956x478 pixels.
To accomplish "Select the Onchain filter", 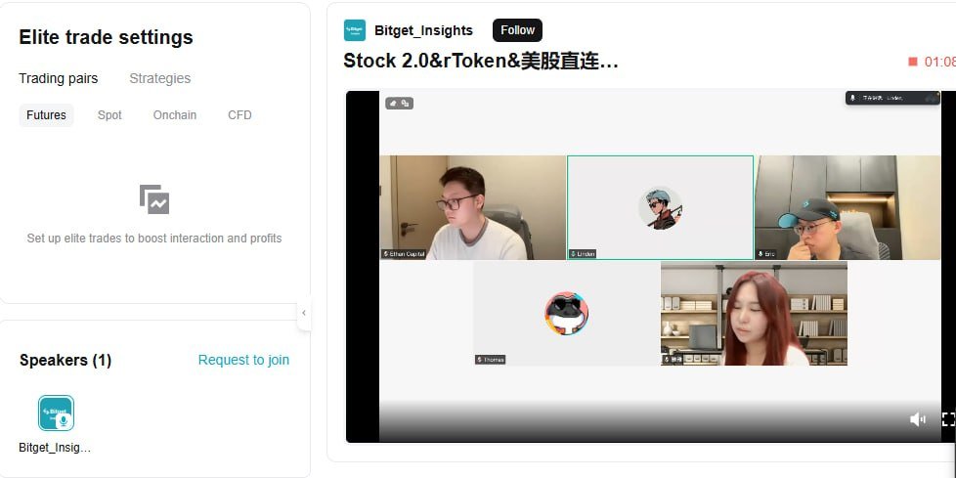I will [175, 115].
